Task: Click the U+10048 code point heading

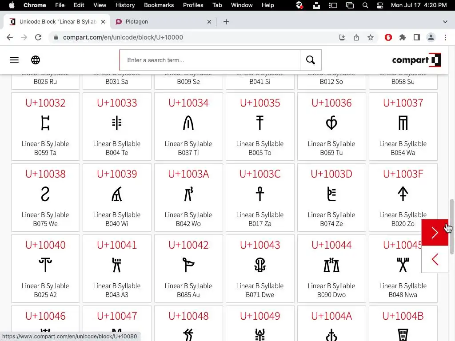Action: (188, 316)
